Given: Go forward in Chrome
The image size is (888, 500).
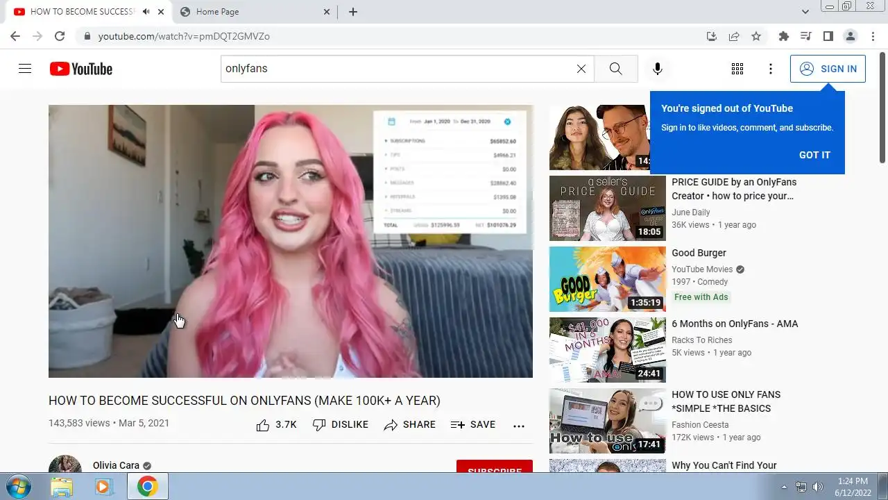Looking at the screenshot, I should pos(37,36).
